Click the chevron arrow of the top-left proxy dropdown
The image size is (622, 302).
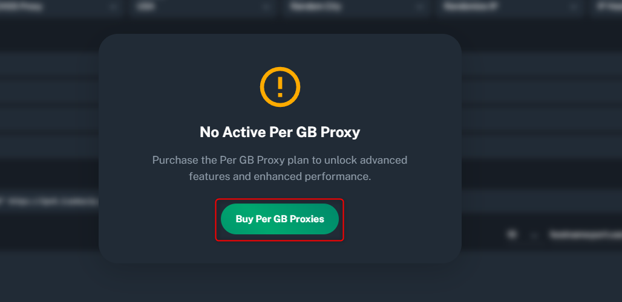click(114, 7)
